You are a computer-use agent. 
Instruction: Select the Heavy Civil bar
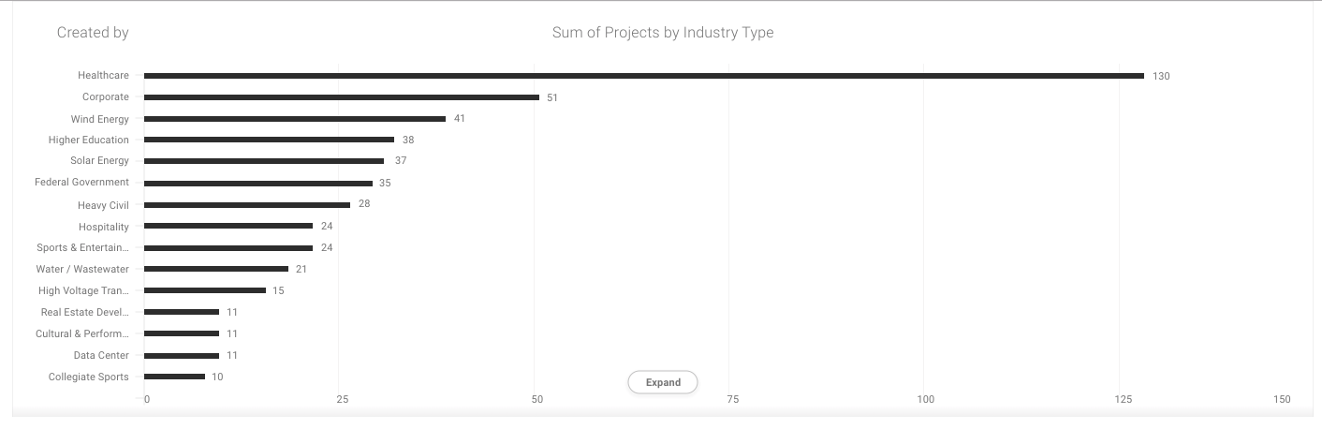[246, 205]
